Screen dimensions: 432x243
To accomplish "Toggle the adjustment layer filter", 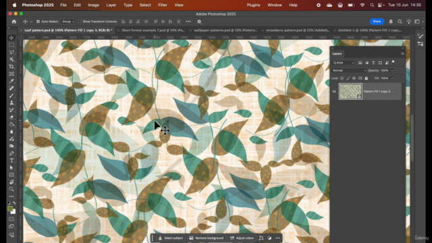I will (367, 63).
